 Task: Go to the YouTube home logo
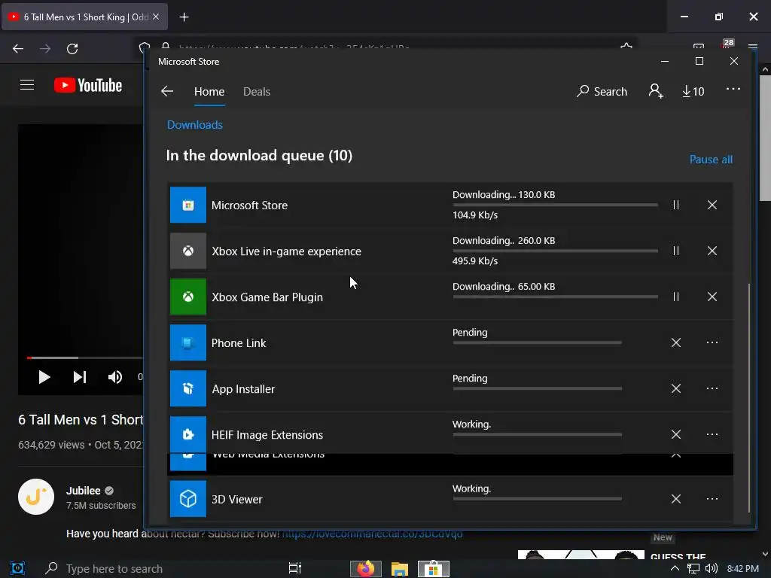(x=88, y=85)
